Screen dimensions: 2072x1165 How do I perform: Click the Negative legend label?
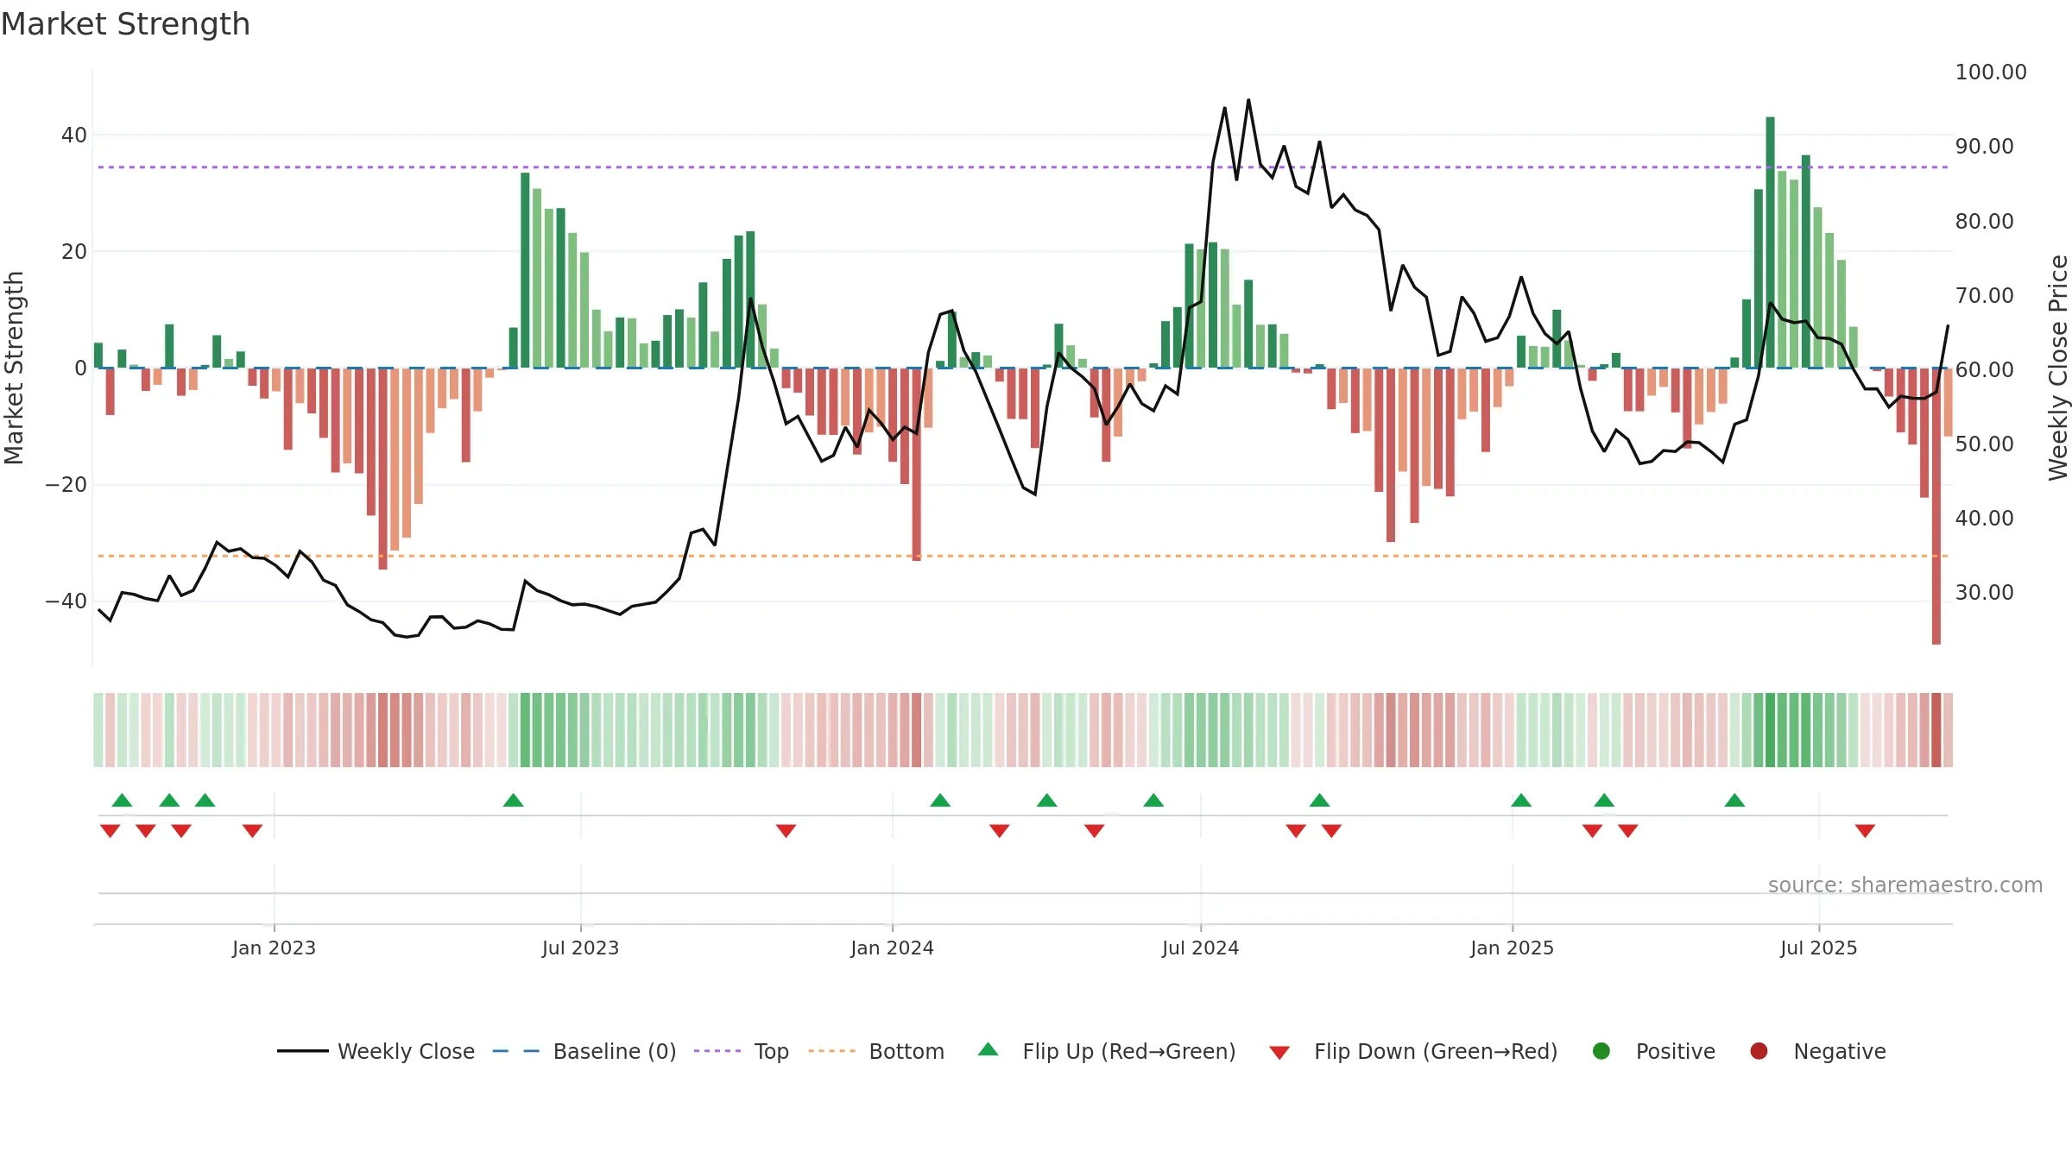[1840, 1051]
